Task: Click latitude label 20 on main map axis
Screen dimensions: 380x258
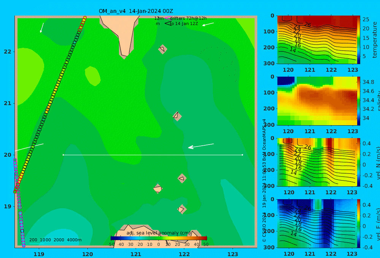Action: (x=8, y=155)
